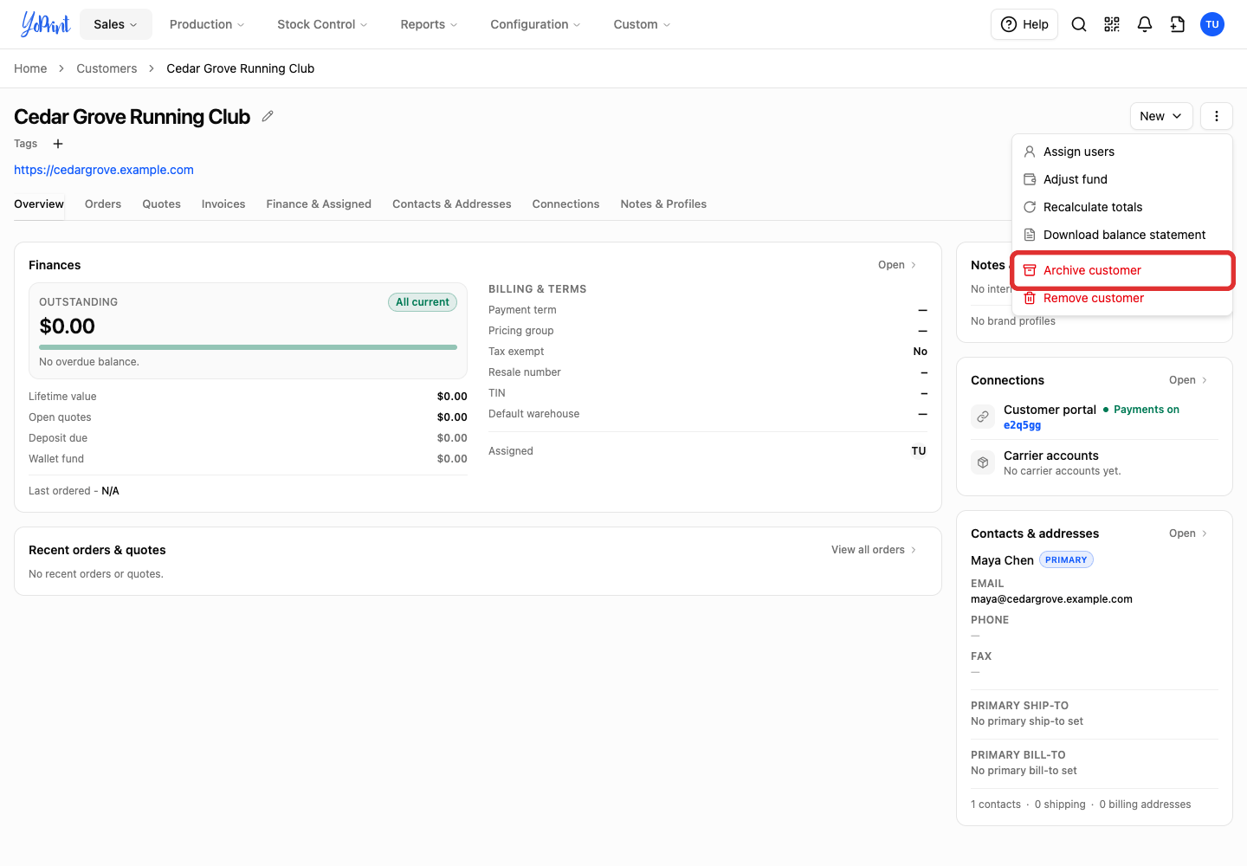Choose Download balance statement
1247x866 pixels.
1122,235
